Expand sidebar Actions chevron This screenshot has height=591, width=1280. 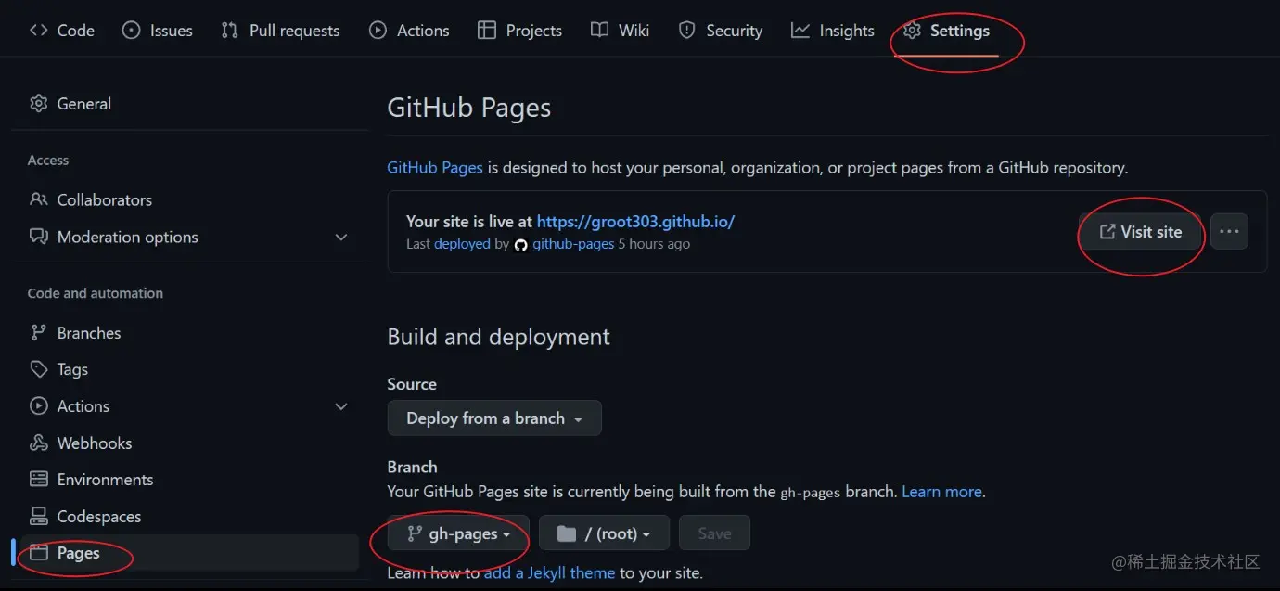[x=341, y=406]
